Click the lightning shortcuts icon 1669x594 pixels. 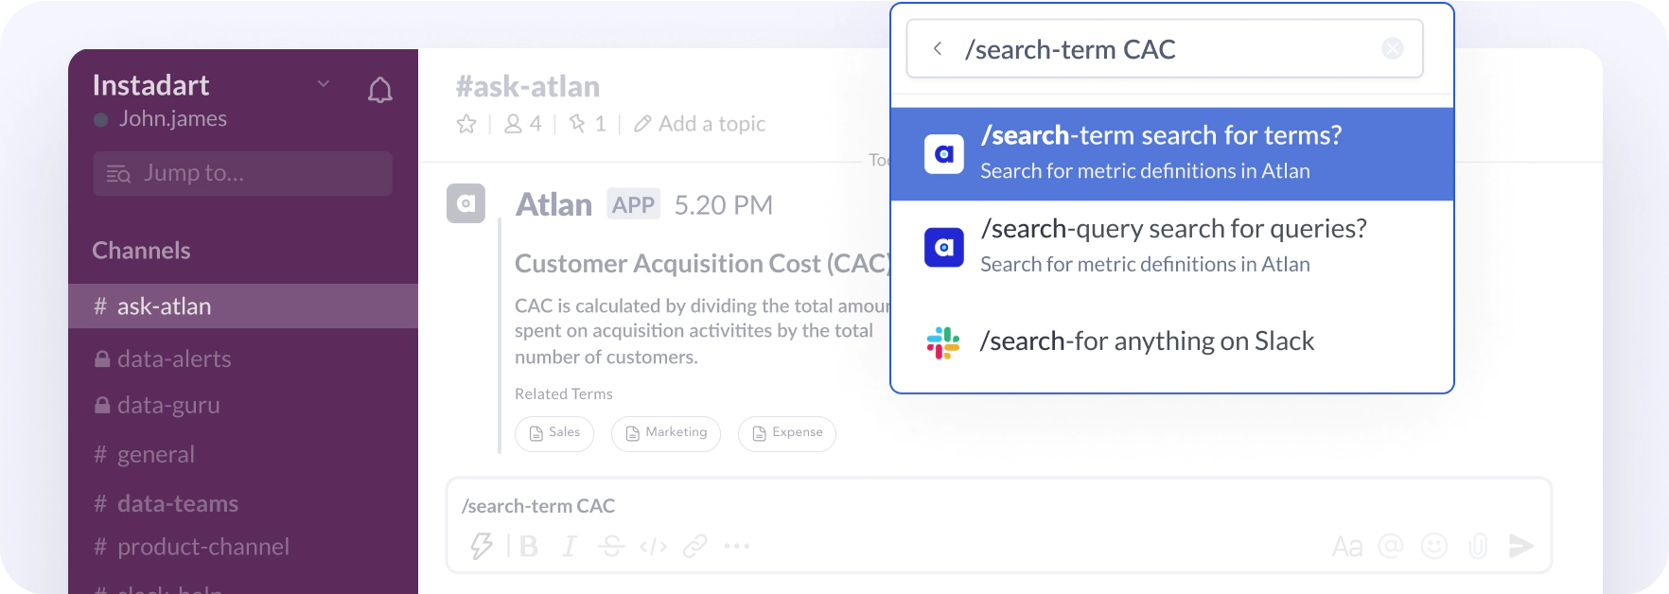[482, 546]
